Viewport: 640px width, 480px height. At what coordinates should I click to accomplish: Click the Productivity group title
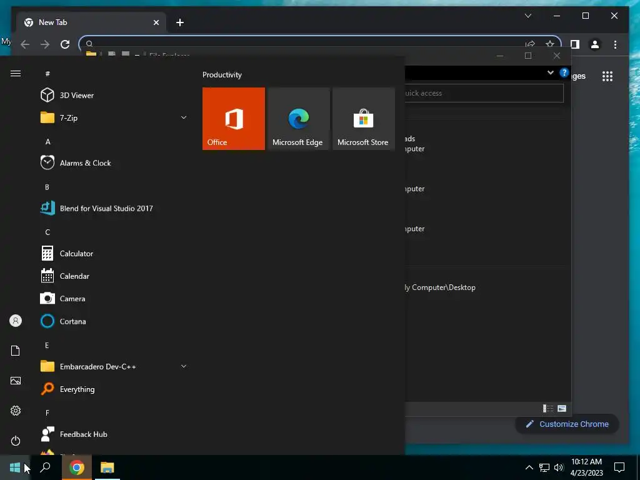[x=222, y=75]
